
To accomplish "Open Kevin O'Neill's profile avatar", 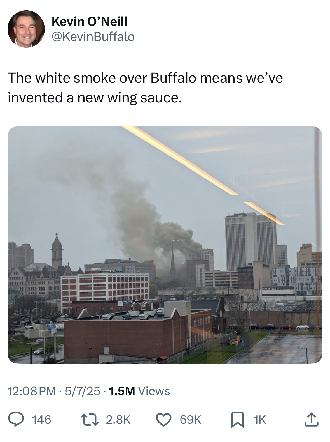I will click(x=26, y=29).
